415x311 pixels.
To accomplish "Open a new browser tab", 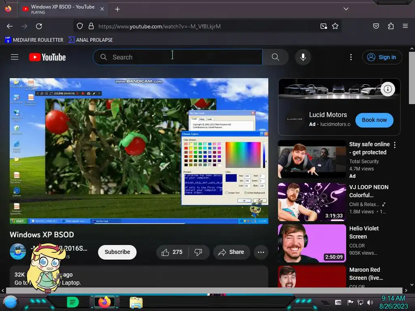I will click(117, 9).
